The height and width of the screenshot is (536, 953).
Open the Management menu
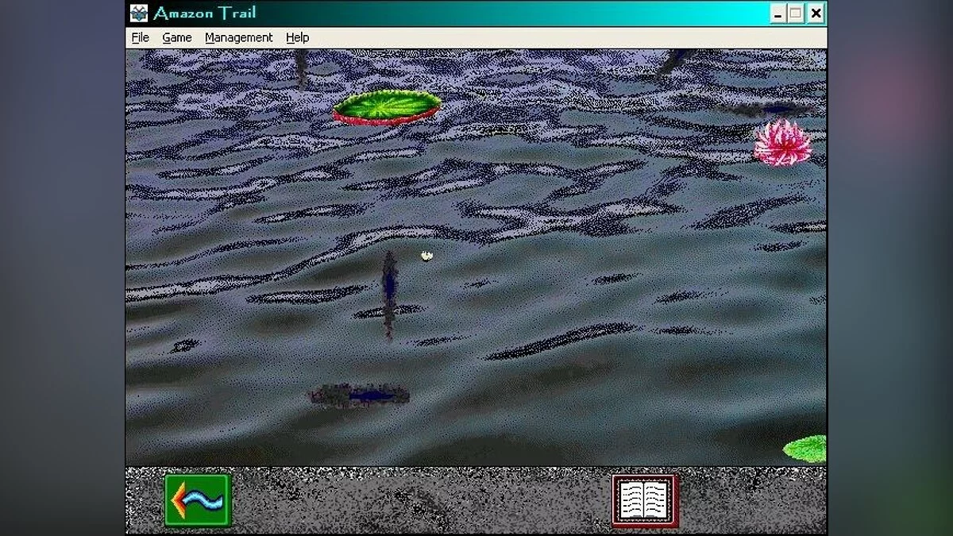click(238, 37)
